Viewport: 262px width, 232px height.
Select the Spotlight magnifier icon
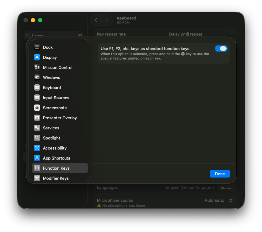point(37,138)
